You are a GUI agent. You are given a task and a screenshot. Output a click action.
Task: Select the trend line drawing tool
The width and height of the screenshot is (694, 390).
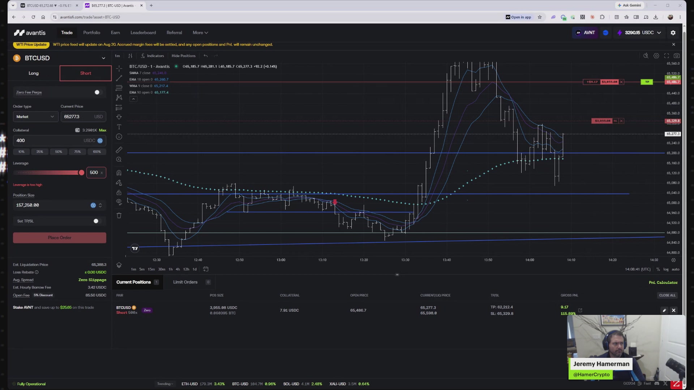(119, 78)
